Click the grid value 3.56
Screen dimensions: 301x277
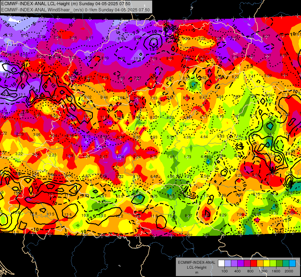[73, 38]
